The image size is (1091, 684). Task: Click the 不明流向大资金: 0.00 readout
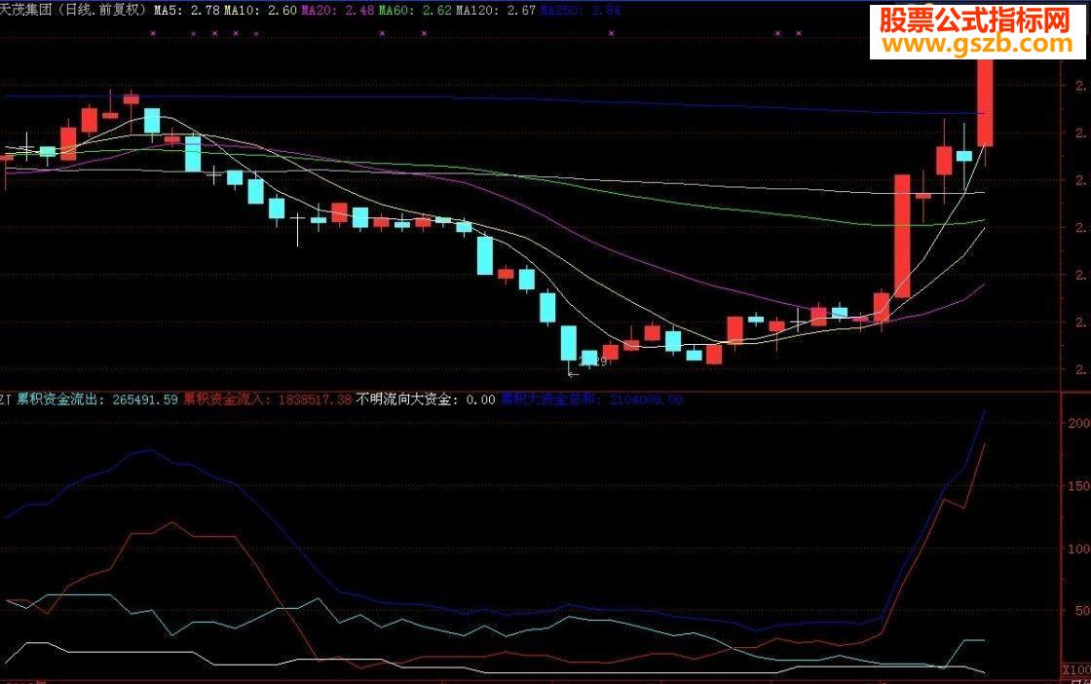pyautogui.click(x=426, y=399)
